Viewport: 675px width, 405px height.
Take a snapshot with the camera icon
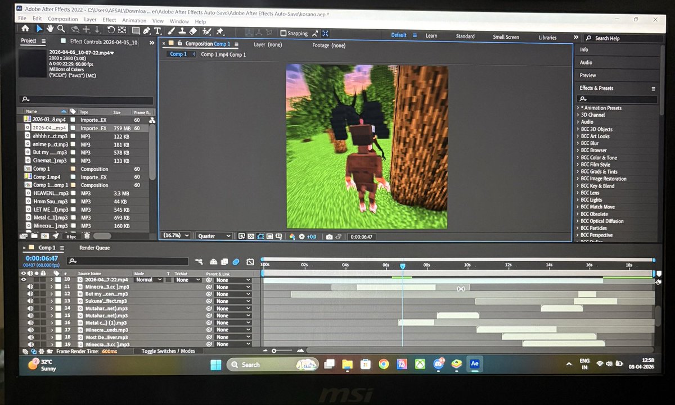point(329,236)
